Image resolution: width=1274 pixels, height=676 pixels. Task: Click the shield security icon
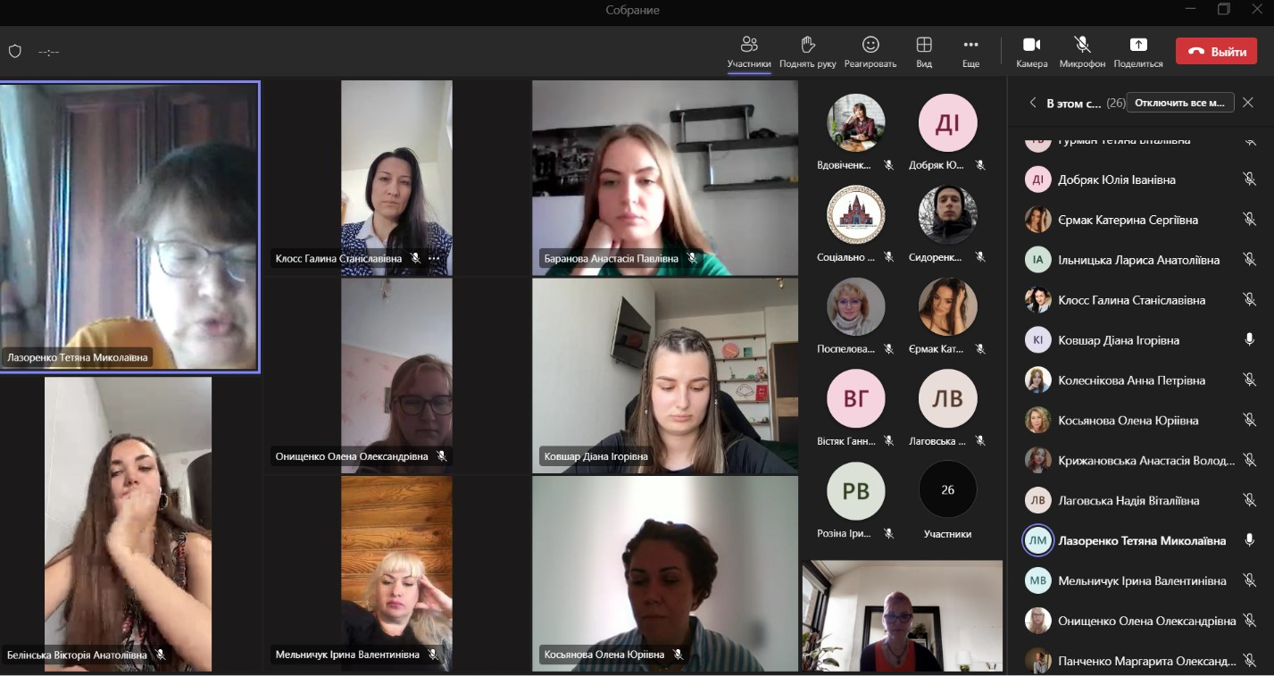[x=15, y=51]
